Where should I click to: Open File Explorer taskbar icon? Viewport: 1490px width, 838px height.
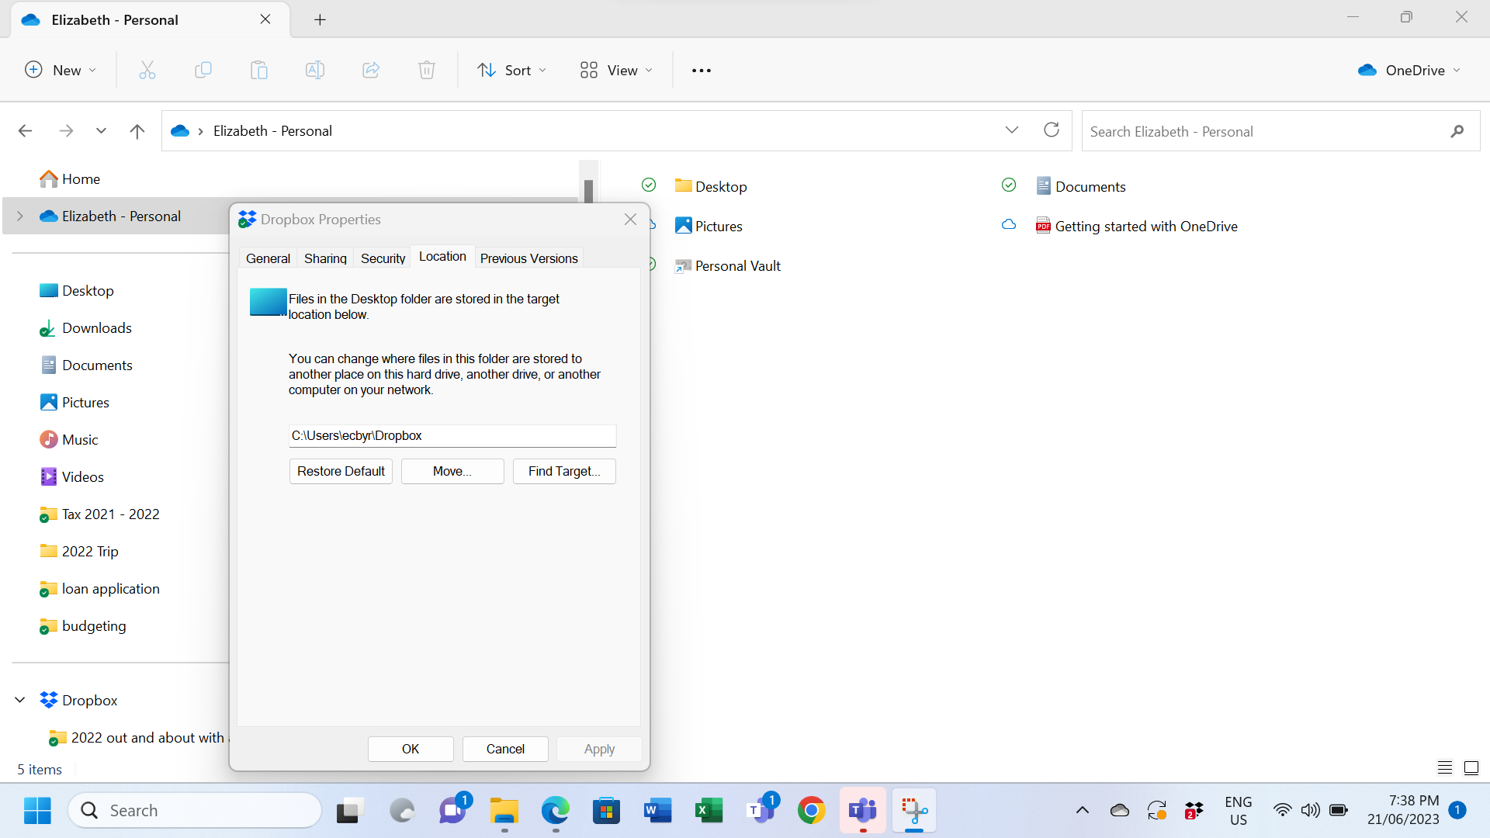coord(504,811)
